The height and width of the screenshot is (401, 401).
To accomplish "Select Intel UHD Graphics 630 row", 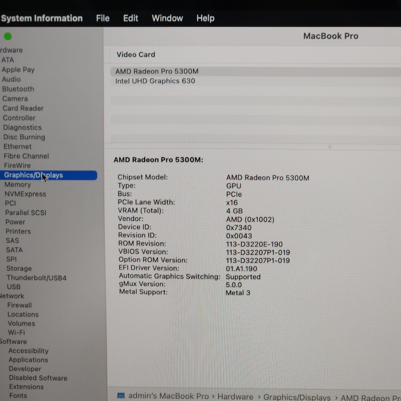I will point(155,81).
